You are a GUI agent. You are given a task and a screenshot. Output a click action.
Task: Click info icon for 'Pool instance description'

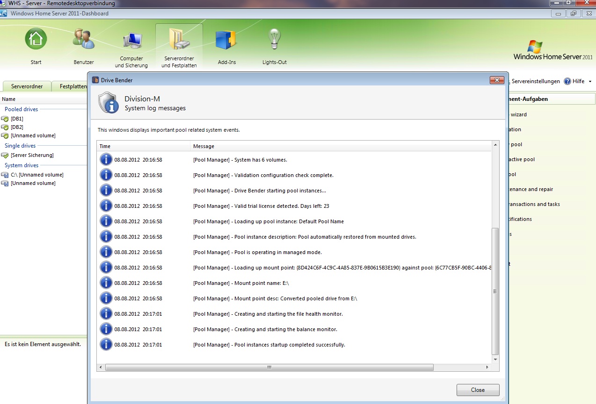click(x=106, y=237)
